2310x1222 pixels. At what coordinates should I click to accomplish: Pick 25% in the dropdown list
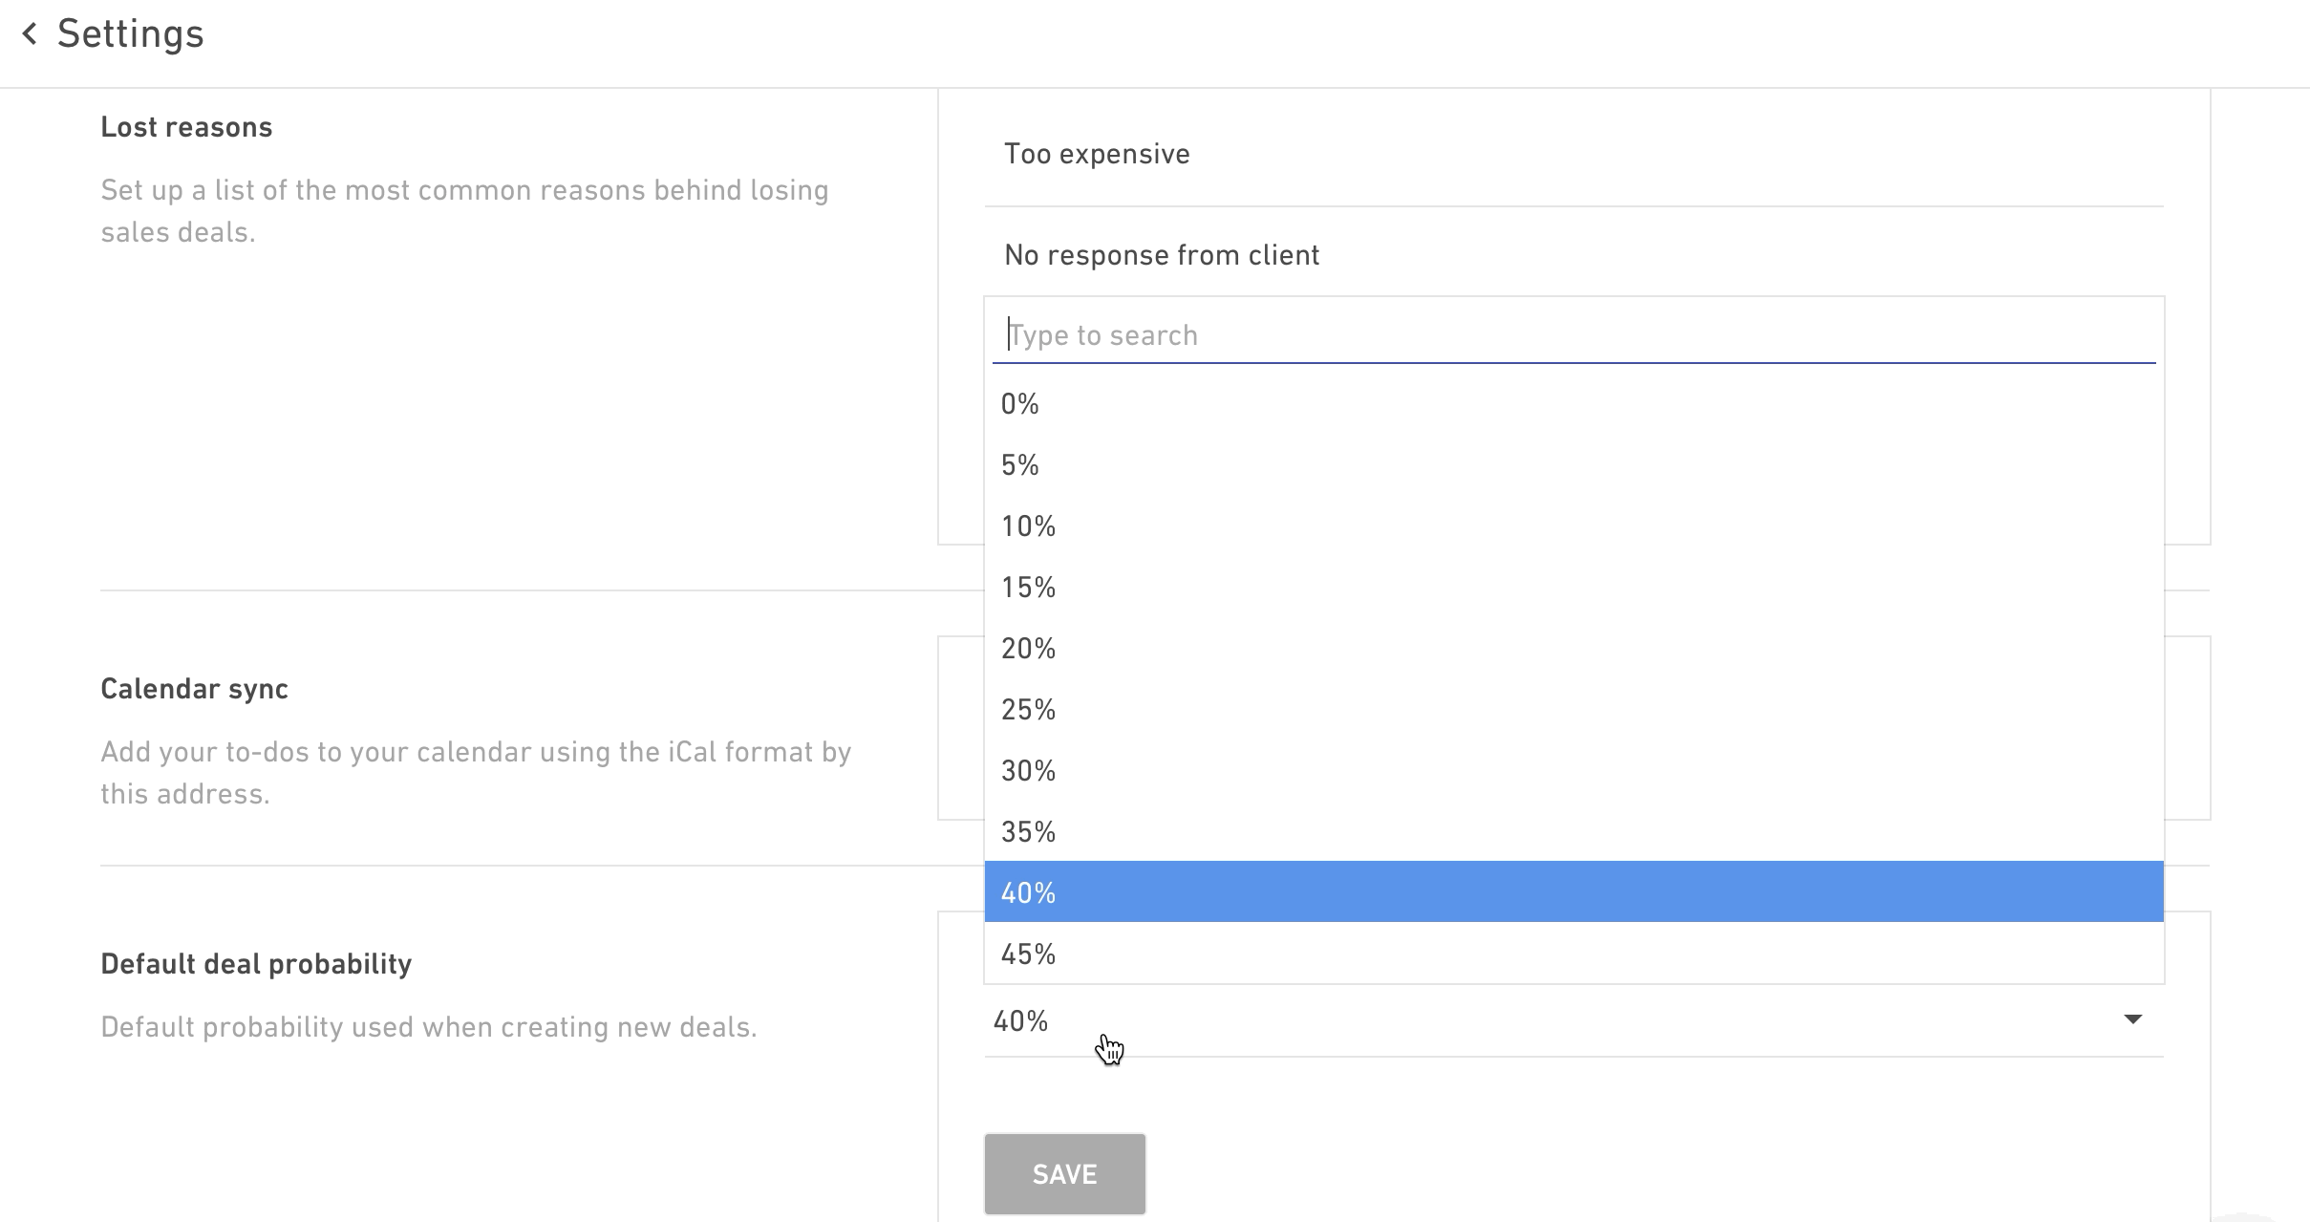point(1573,709)
